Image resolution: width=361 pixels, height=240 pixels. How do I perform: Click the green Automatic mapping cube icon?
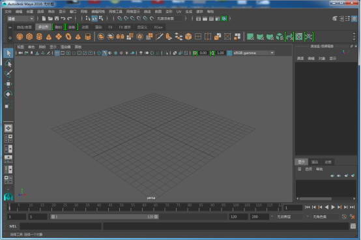click(x=280, y=37)
